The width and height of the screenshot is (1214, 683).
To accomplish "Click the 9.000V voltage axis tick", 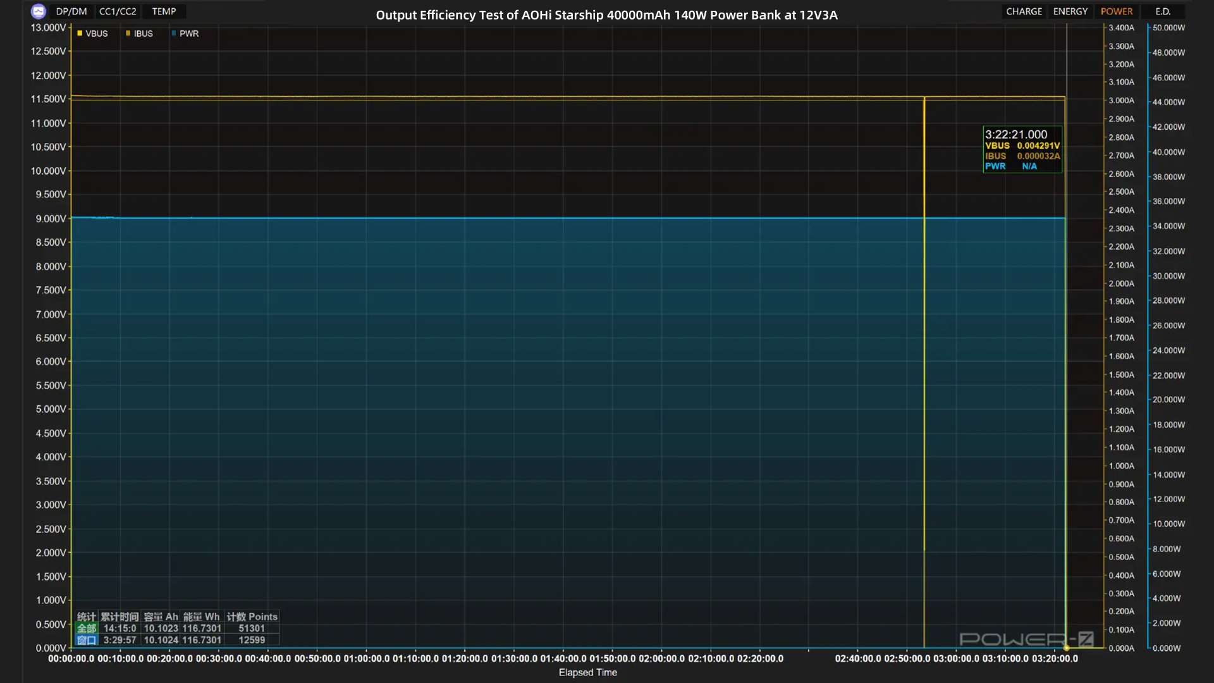I will 51,219.
